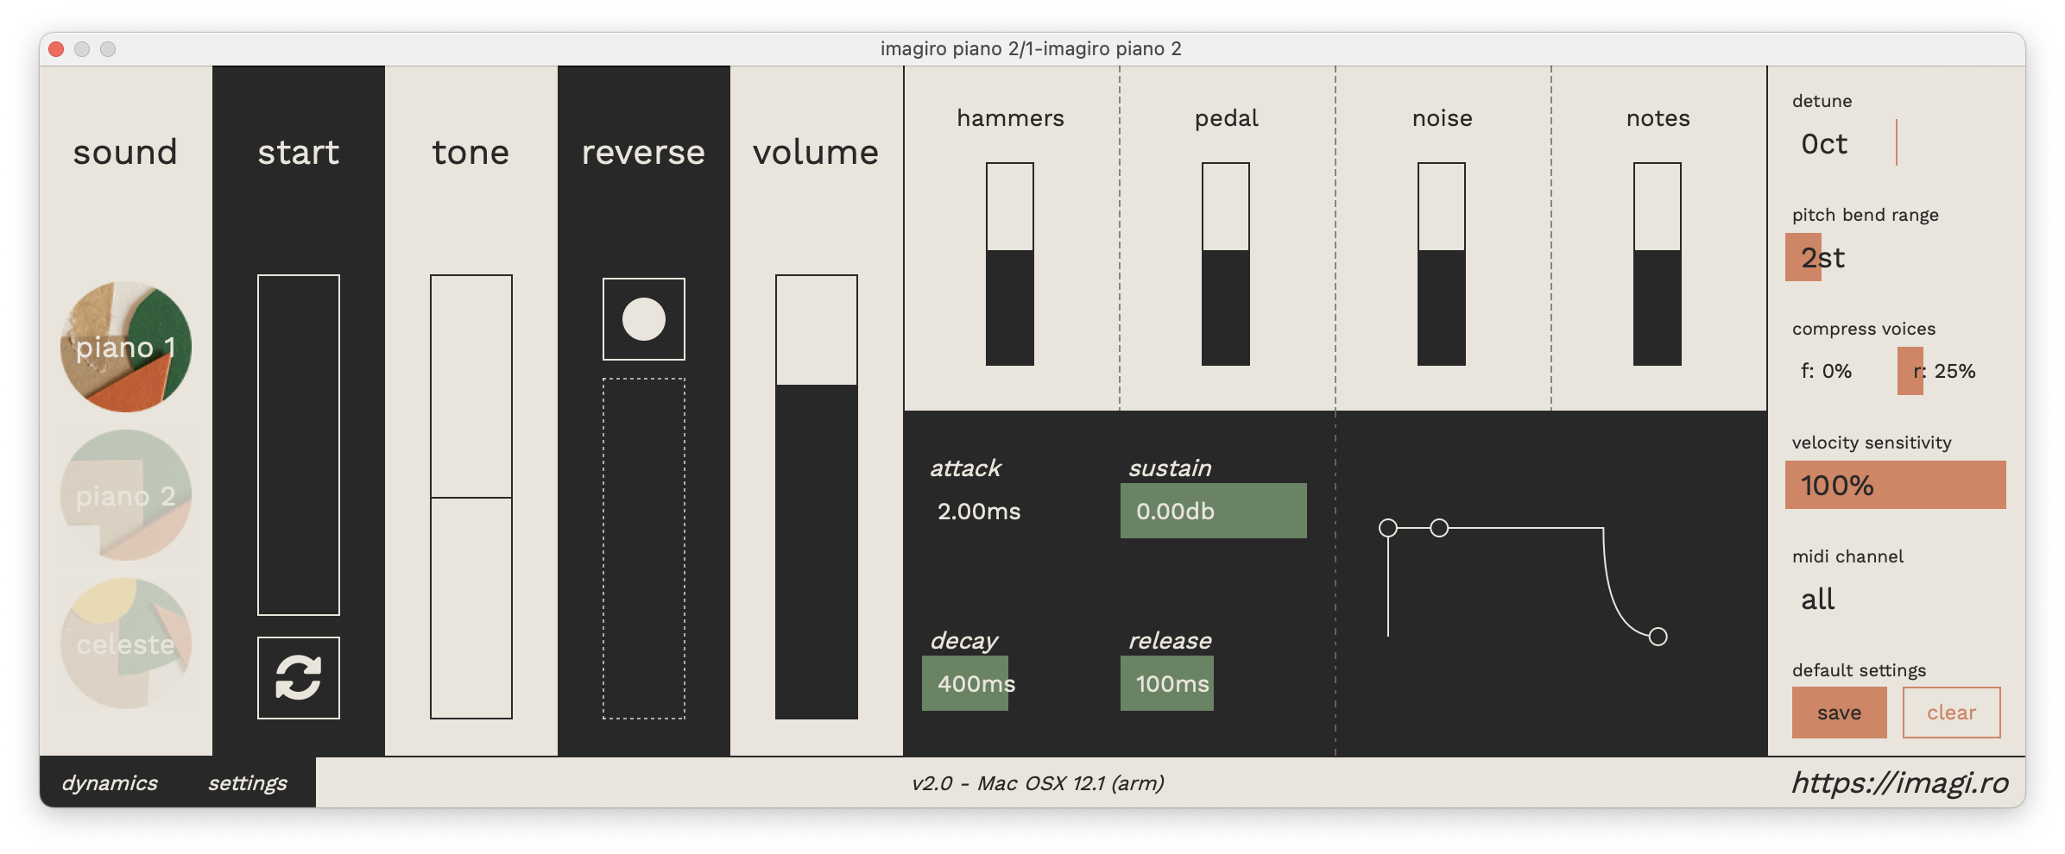Image resolution: width=2065 pixels, height=854 pixels.
Task: Click the pitch bend range 2st value
Action: point(1822,258)
